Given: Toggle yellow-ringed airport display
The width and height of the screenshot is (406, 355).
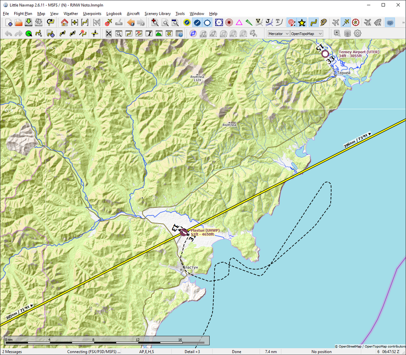Looking at the screenshot, I should coord(187,23).
